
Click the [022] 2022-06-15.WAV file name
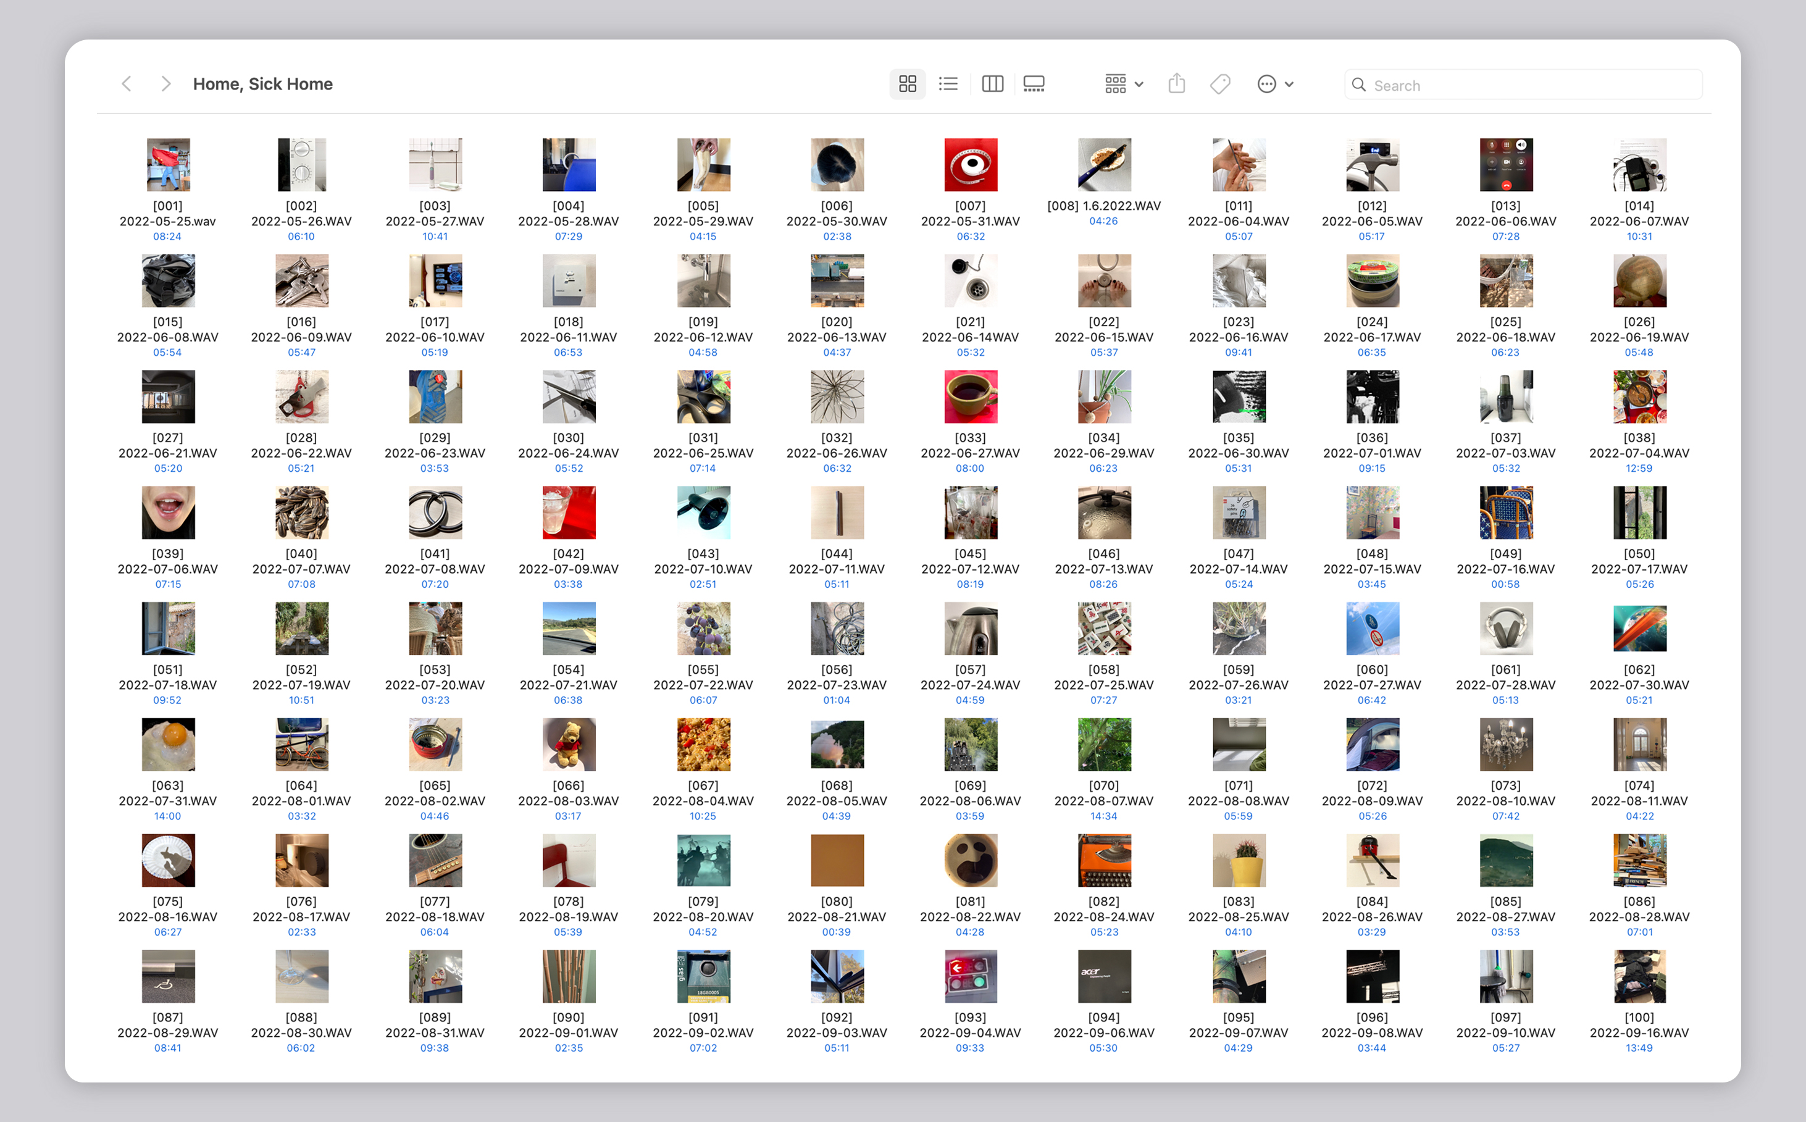(x=1103, y=330)
